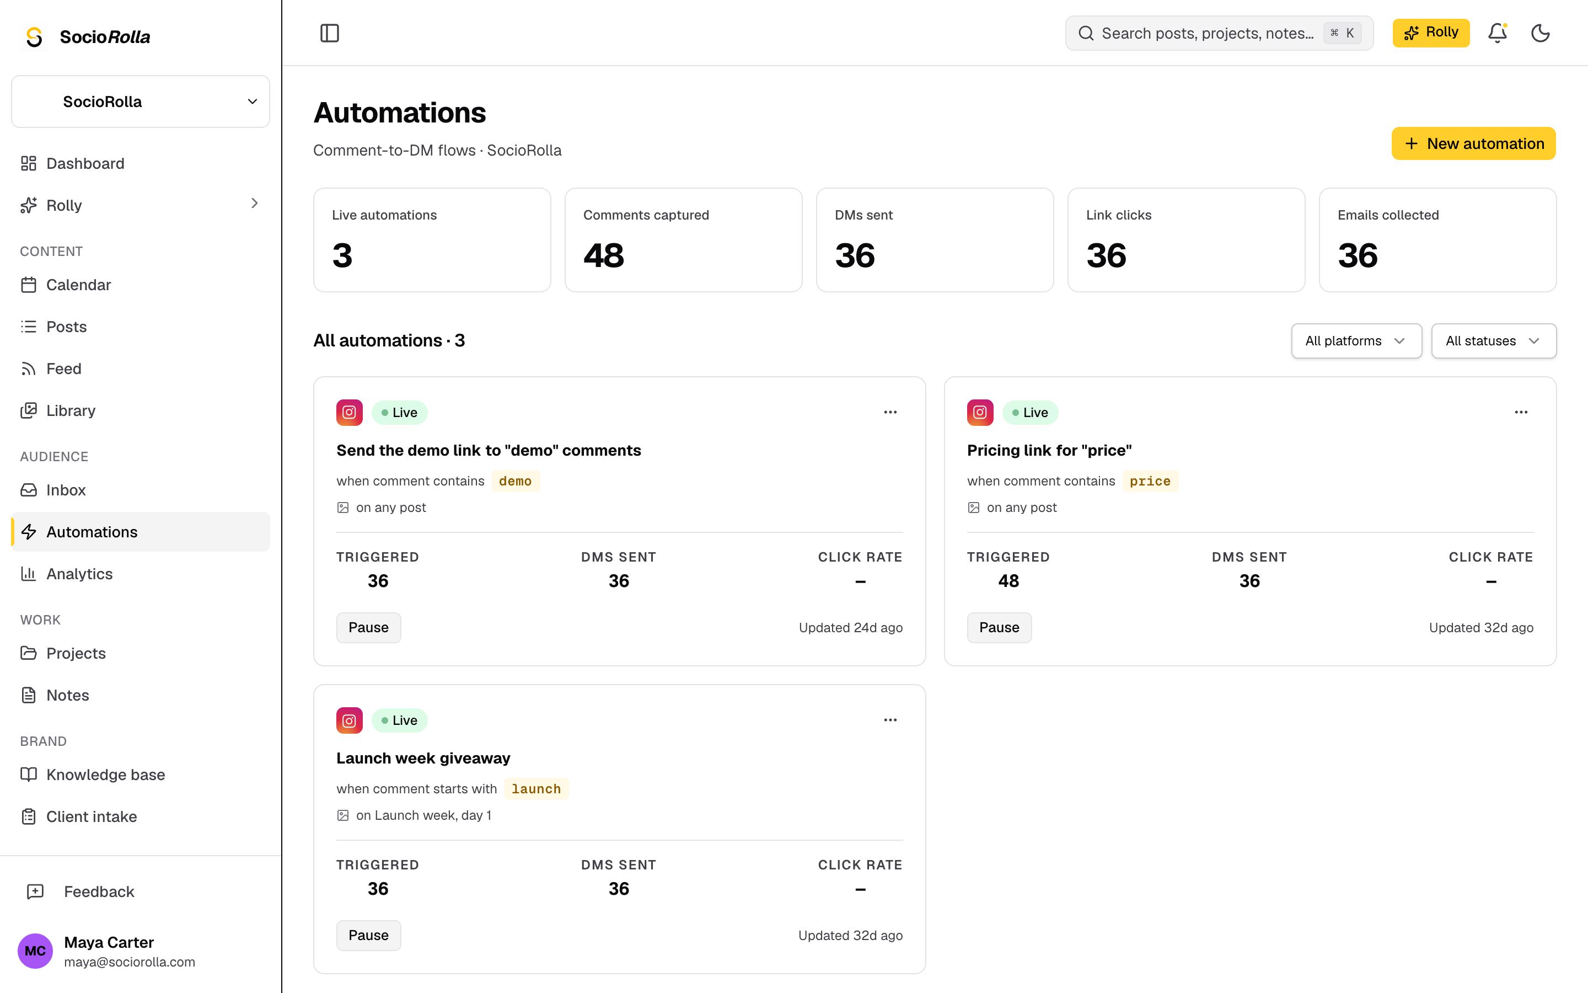Pause the demo link automation
Screen dimensions: 1588x993
368,628
